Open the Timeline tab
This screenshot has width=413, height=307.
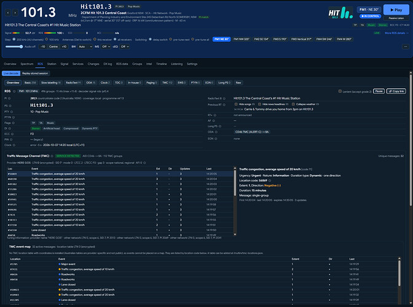(161, 64)
